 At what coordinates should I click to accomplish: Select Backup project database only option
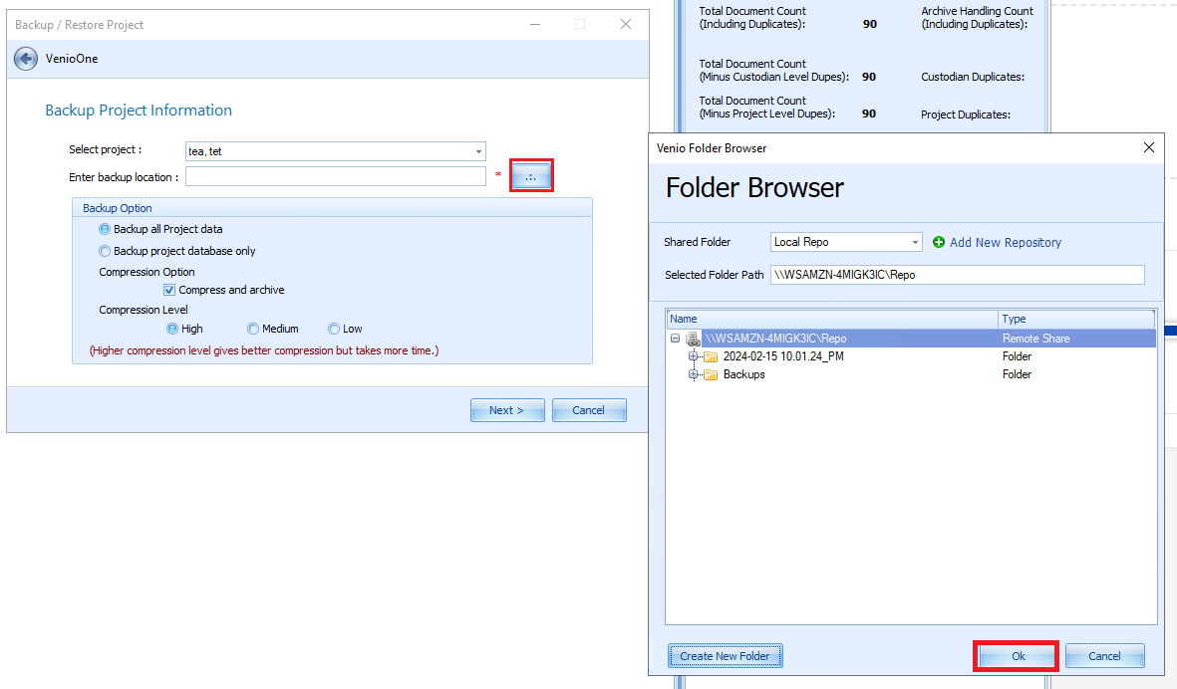click(105, 251)
